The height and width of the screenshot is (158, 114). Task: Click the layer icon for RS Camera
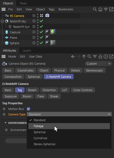[x=34, y=16]
